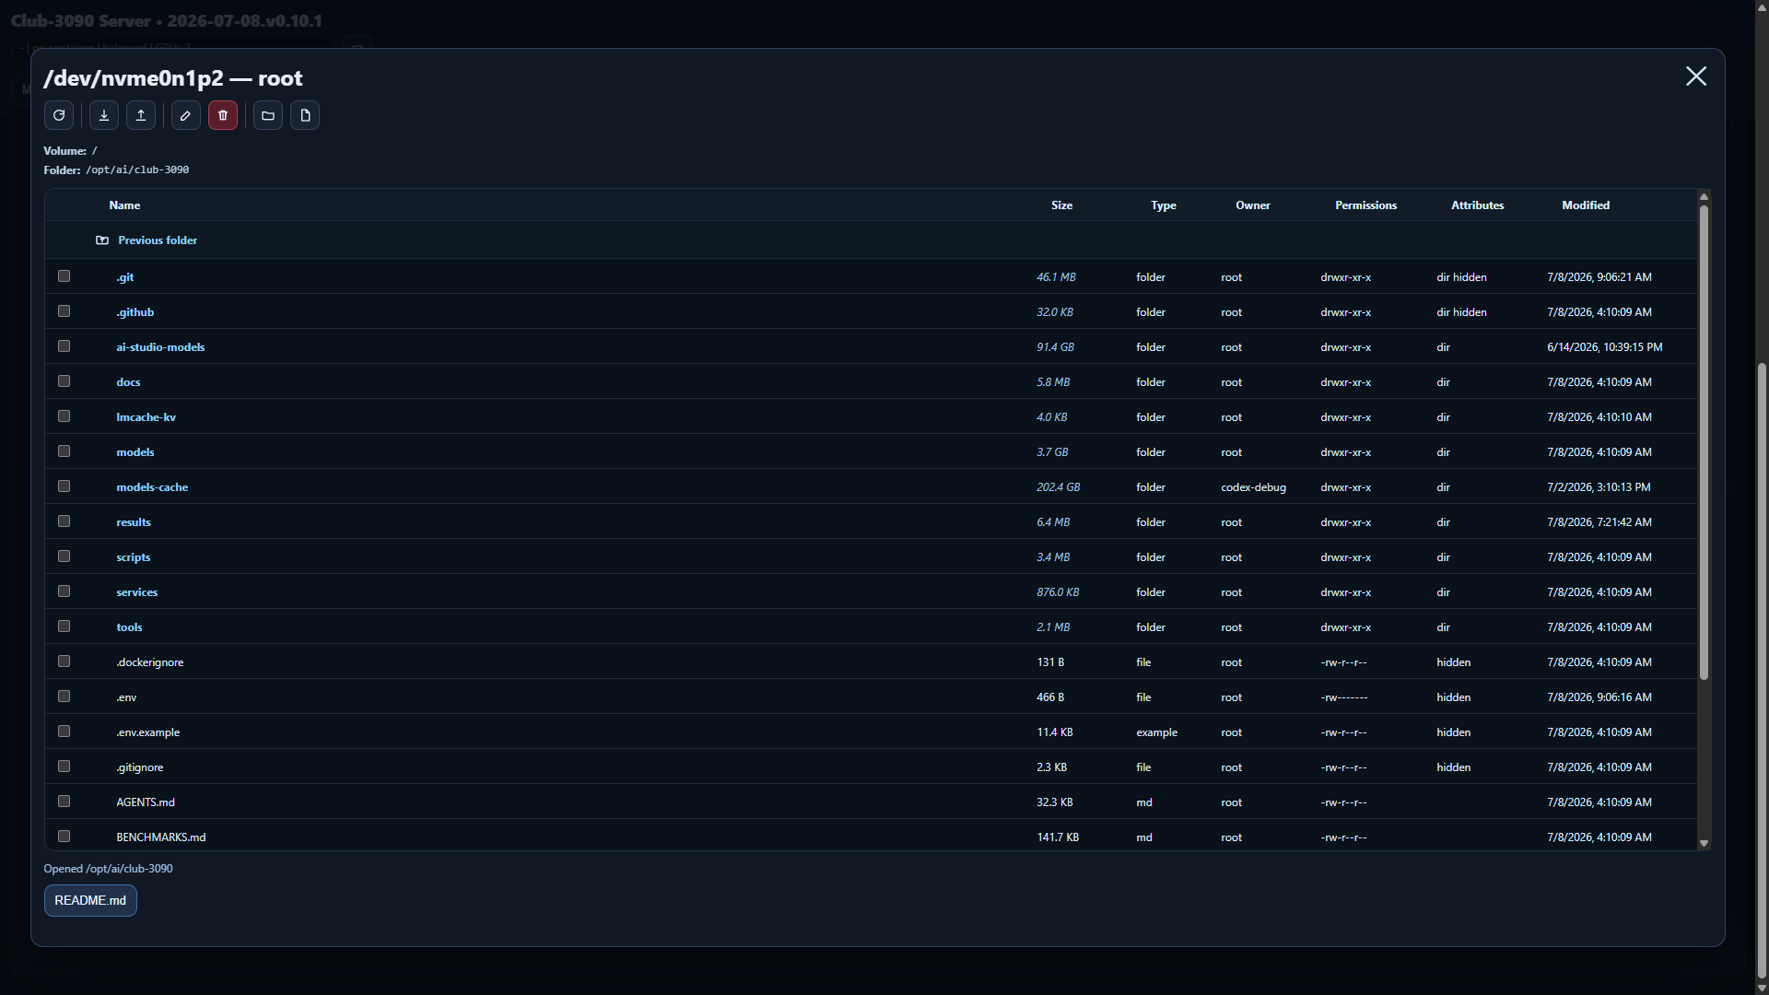Image resolution: width=1769 pixels, height=995 pixels.
Task: Click the file list scrollbar thumb
Action: pyautogui.click(x=1704, y=443)
